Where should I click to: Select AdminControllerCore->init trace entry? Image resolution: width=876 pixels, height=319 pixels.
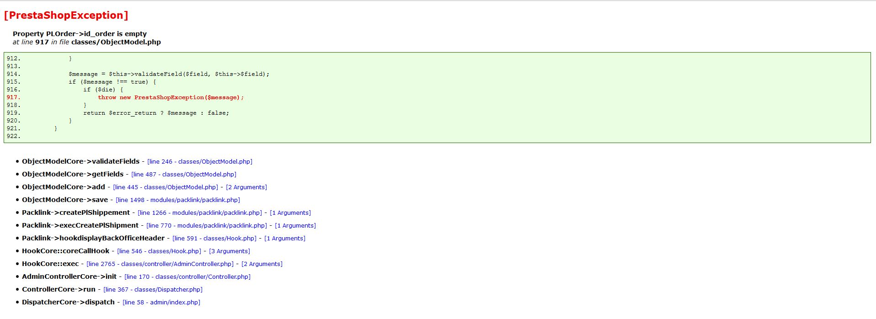(x=69, y=276)
